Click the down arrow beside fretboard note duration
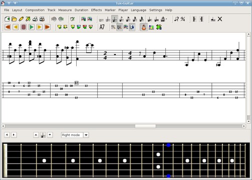 [x=50, y=134]
